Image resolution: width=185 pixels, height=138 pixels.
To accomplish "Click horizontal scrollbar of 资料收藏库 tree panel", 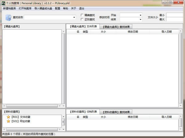I will pos(32,129).
